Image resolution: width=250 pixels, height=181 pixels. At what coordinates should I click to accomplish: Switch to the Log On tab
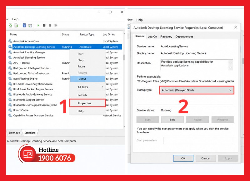coord(152,37)
